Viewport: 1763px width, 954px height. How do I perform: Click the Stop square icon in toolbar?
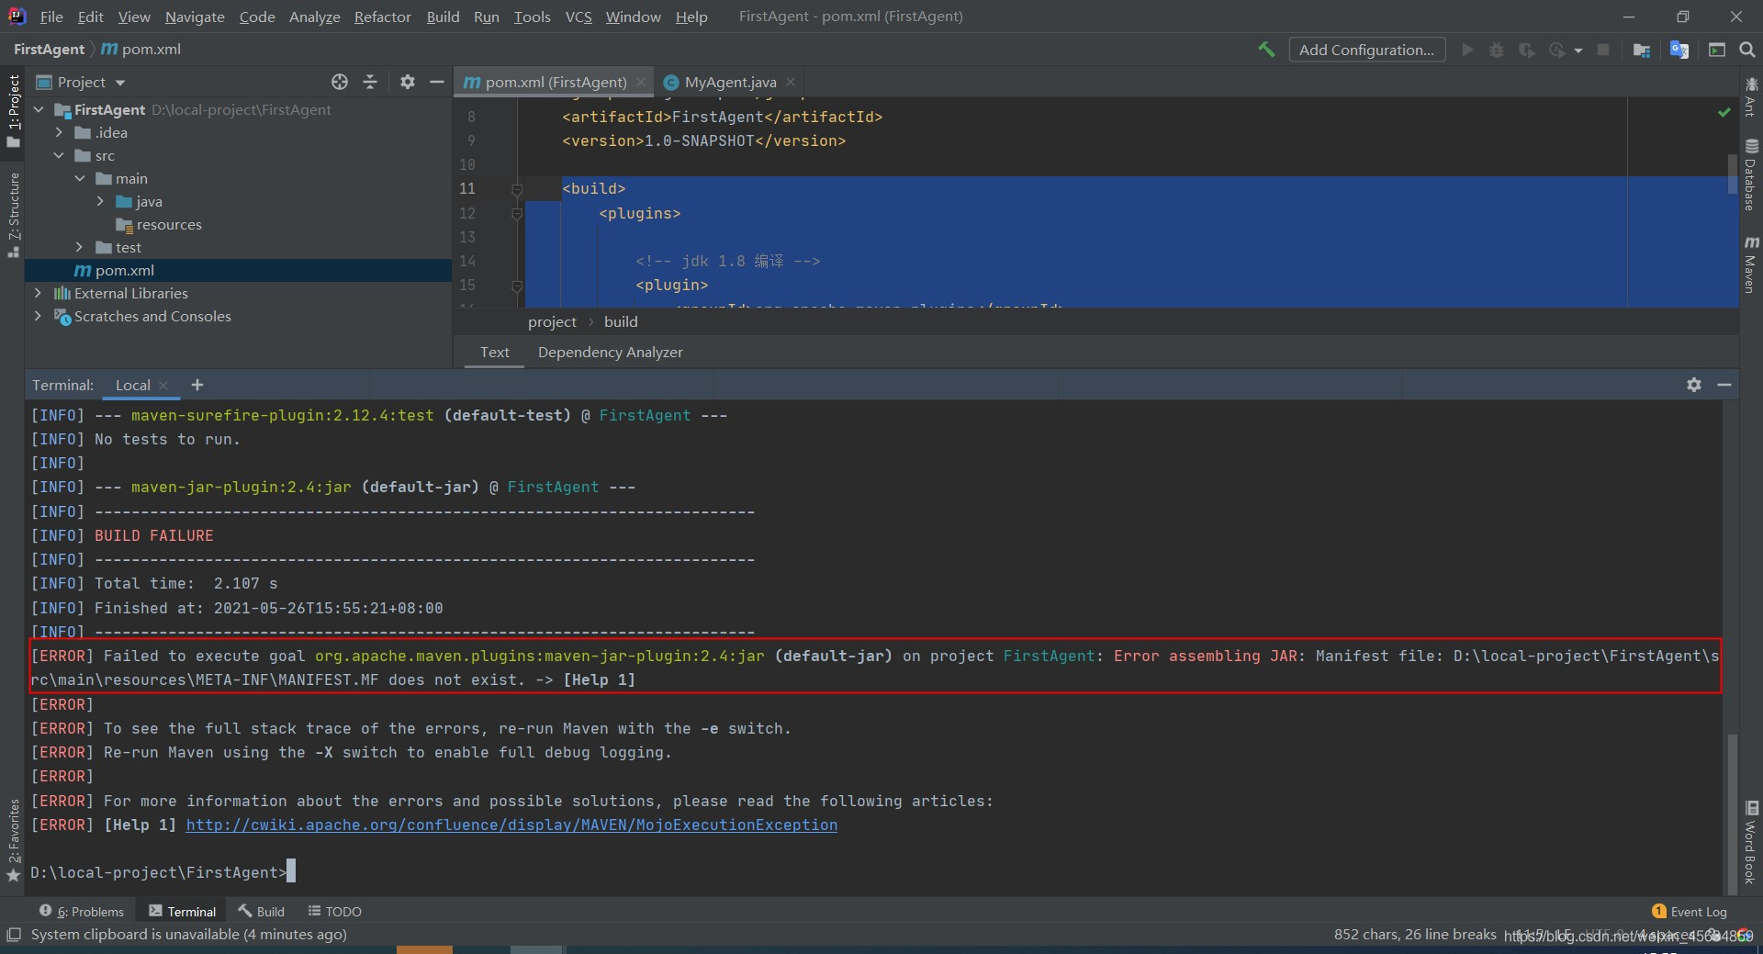click(x=1603, y=50)
